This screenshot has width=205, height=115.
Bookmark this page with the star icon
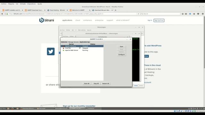coord(183,14)
